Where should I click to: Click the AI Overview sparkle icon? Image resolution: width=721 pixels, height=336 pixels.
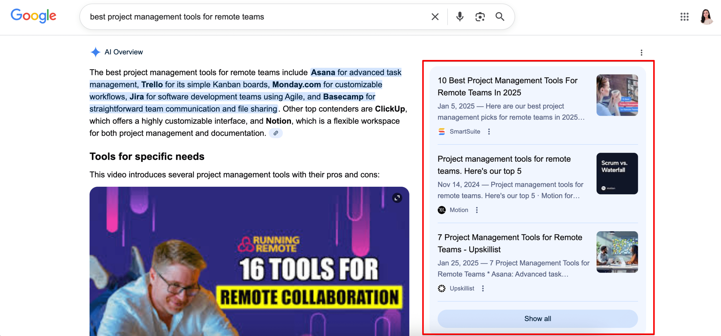click(x=95, y=52)
